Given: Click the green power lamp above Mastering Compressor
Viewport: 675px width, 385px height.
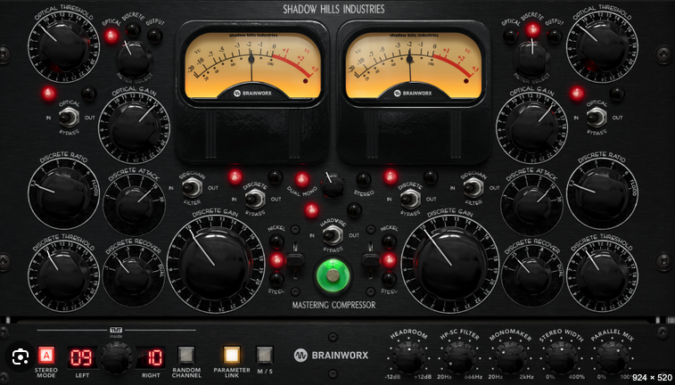Looking at the screenshot, I should tap(333, 275).
